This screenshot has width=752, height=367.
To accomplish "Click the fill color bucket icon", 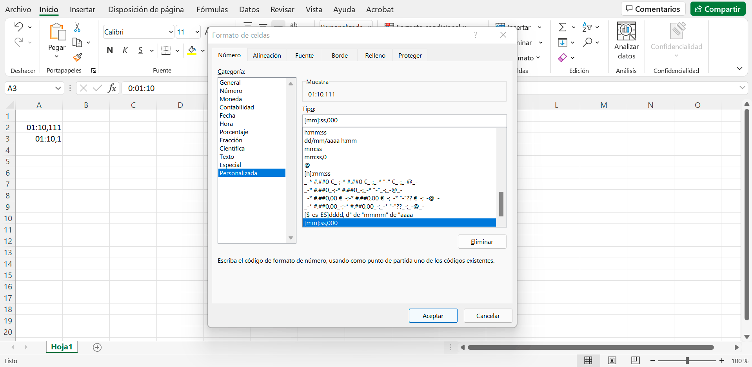I will 192,50.
